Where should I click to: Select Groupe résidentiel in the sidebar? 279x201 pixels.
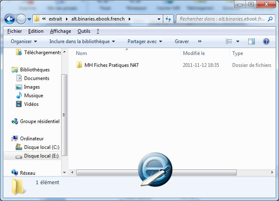pos(40,121)
